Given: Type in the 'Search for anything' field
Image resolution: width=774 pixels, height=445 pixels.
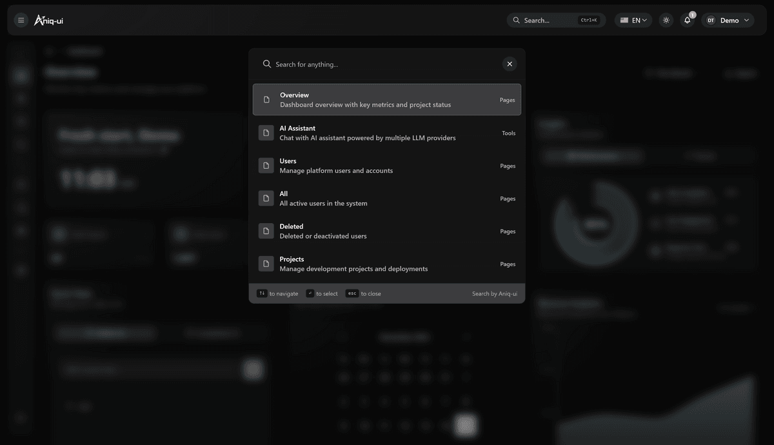Looking at the screenshot, I should [384, 64].
